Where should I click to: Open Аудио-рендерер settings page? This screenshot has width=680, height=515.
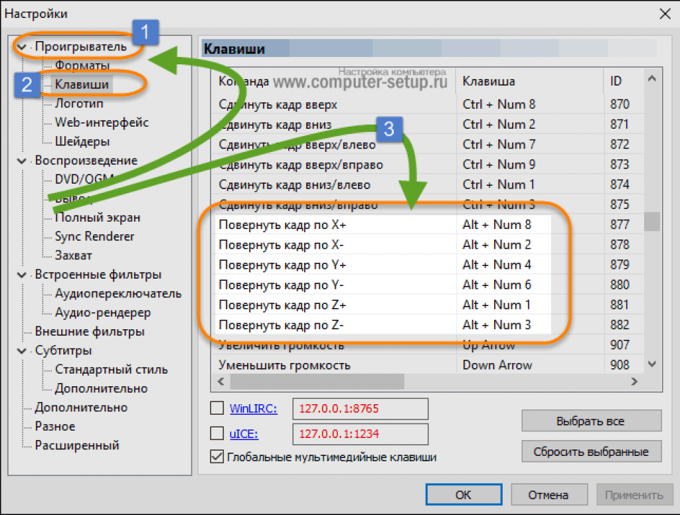[x=103, y=313]
